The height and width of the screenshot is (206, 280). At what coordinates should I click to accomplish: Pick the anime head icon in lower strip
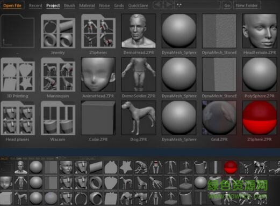point(6,182)
